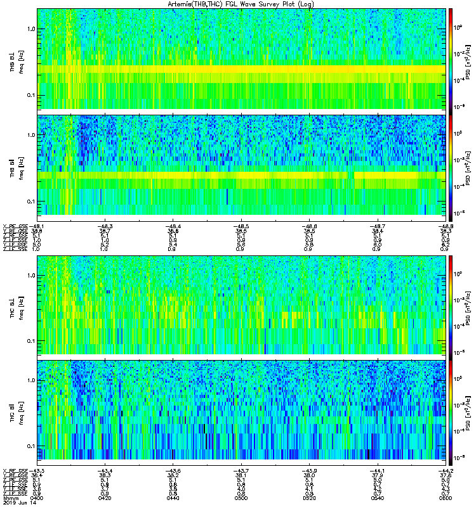
Task: Click the THB X_RE_GSE value -48.3
Action: 105,226
